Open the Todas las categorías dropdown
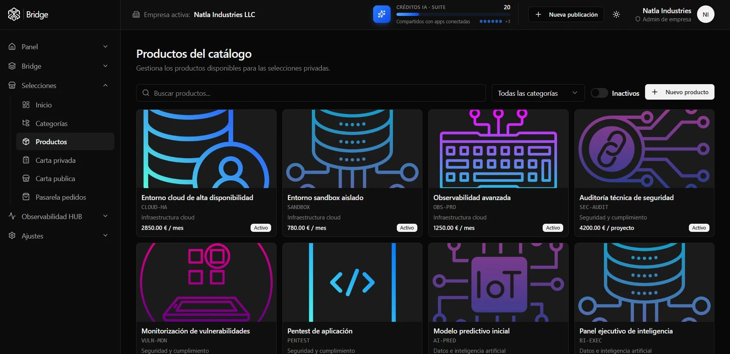 click(x=538, y=93)
